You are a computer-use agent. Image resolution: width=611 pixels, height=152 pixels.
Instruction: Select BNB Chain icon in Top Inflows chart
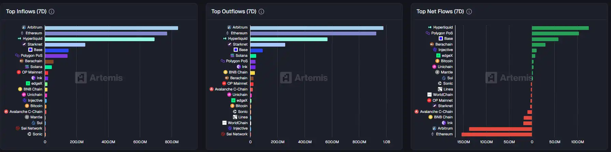click(x=20, y=89)
